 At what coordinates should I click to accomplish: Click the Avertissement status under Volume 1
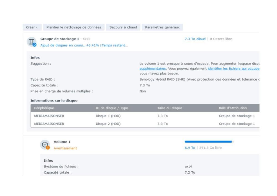65,148
